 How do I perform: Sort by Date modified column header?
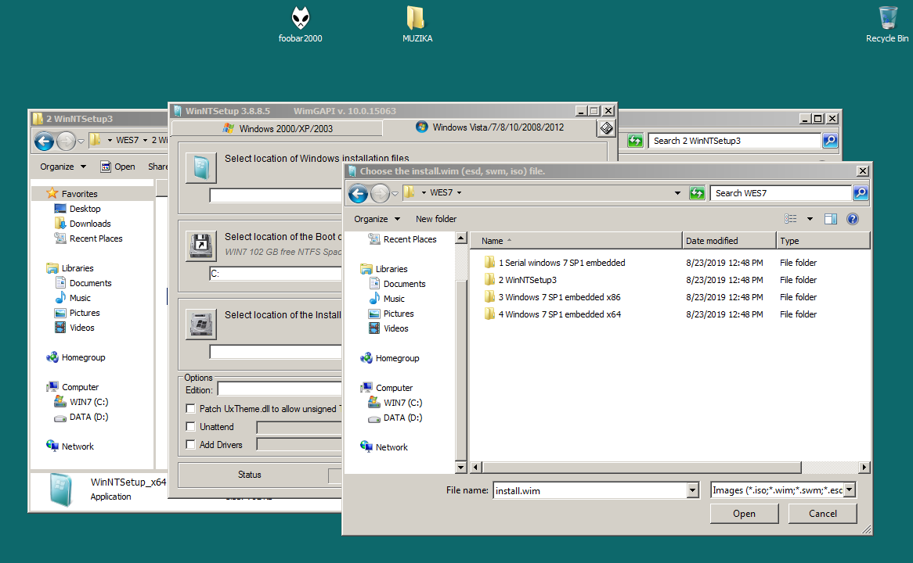click(729, 241)
